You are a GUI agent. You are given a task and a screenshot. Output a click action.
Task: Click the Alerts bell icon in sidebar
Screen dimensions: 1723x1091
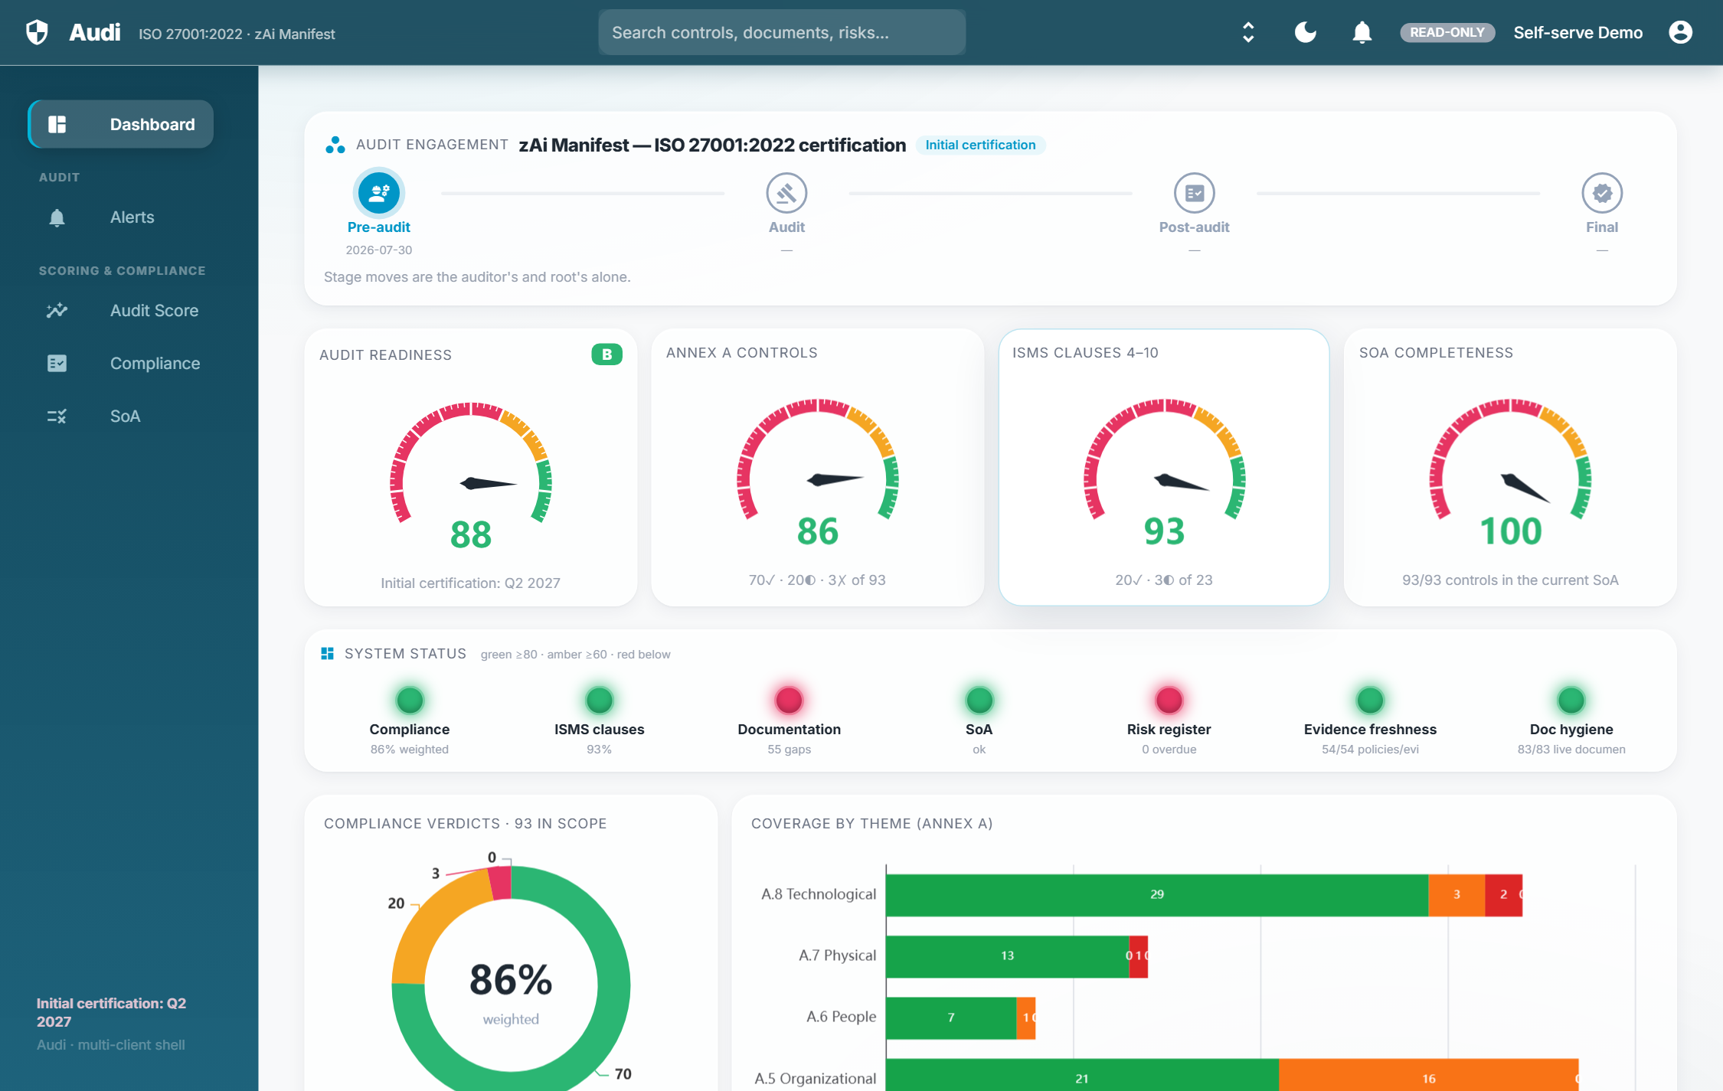pos(57,217)
